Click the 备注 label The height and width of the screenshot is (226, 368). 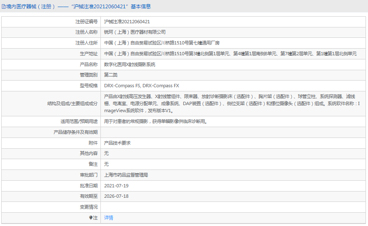(93, 164)
